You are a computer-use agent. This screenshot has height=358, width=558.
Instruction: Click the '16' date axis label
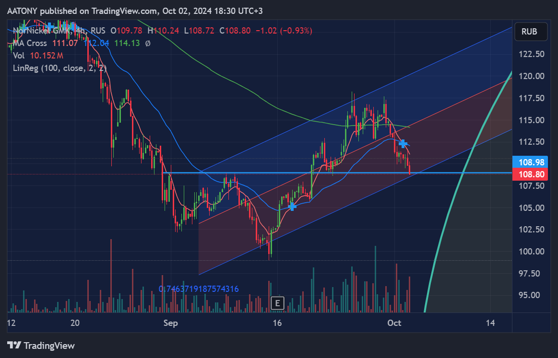(277, 323)
